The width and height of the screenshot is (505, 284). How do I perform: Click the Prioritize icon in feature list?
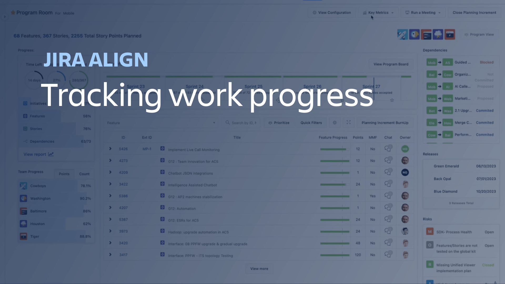[279, 123]
